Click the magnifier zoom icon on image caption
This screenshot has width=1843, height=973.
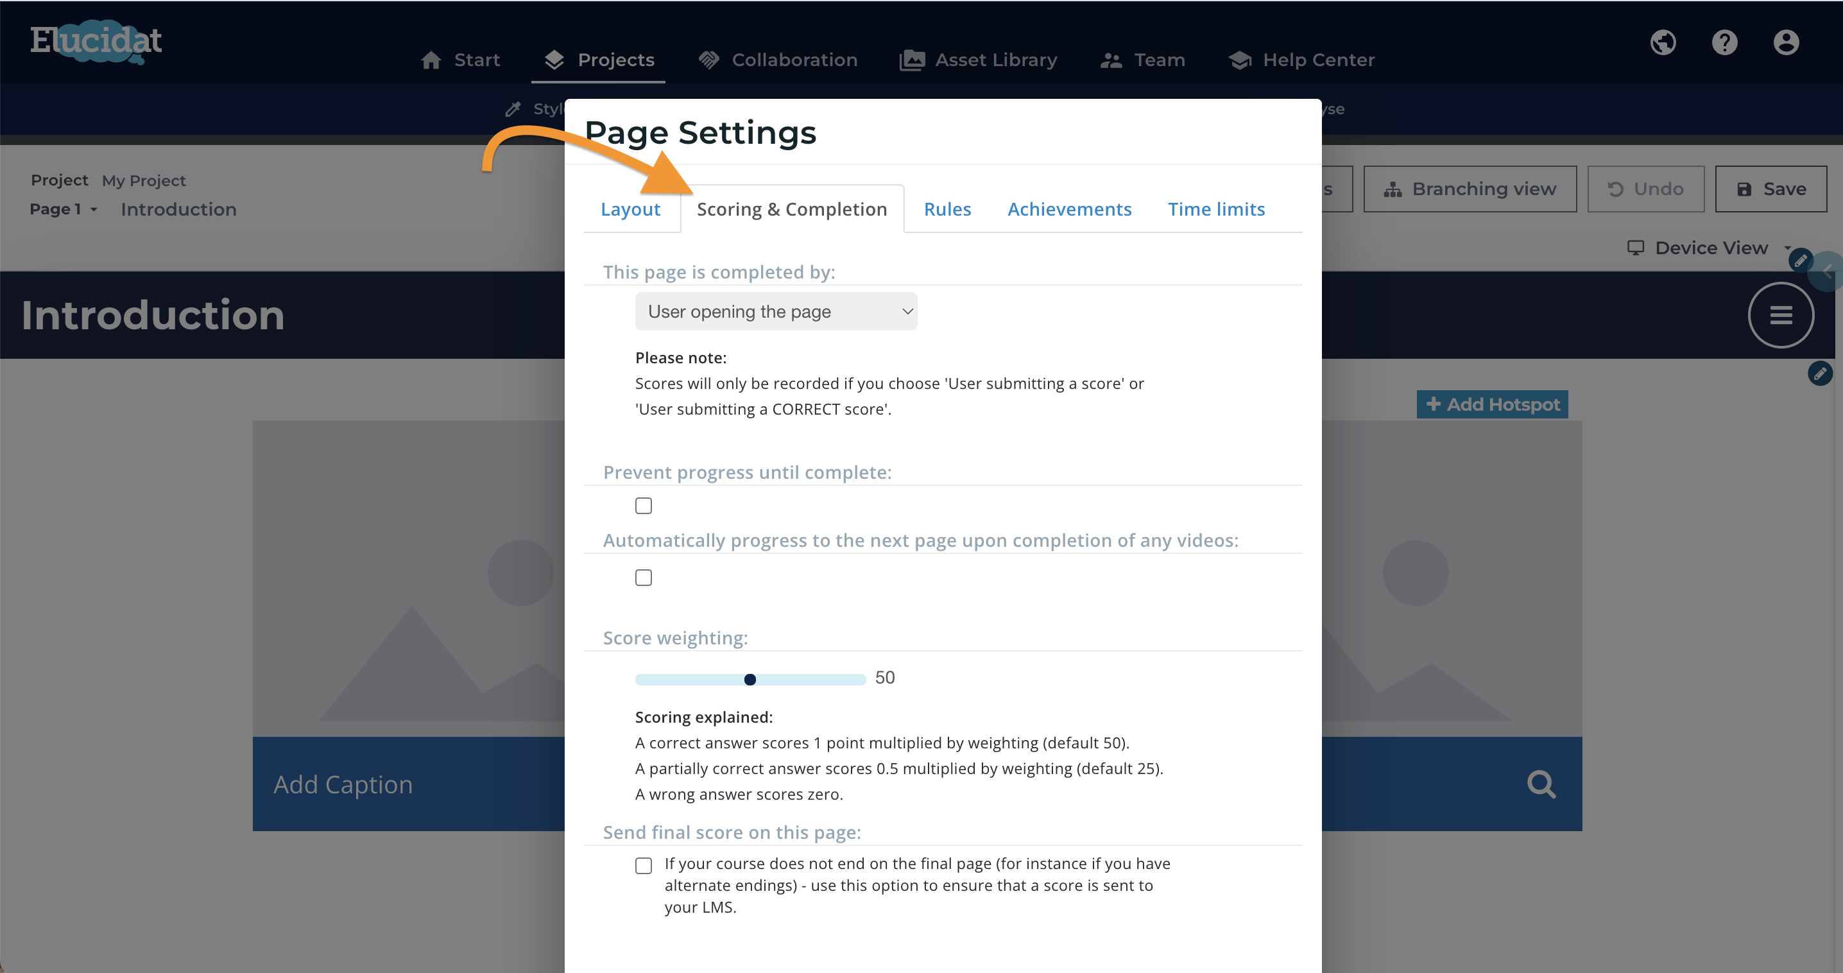[1541, 784]
